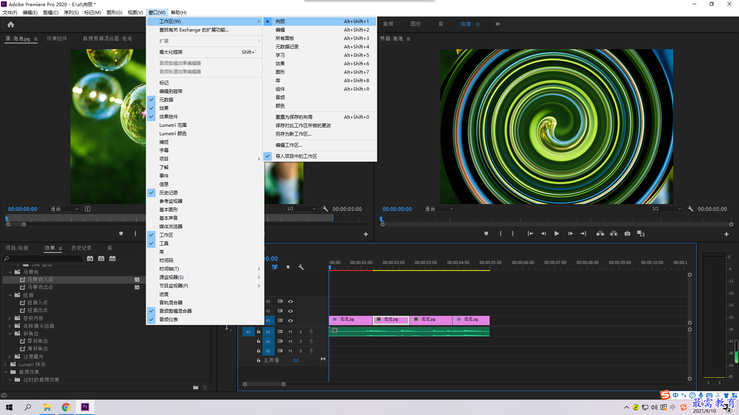This screenshot has width=739, height=415.
Task: Click the Windows Start button
Action: [x=9, y=407]
